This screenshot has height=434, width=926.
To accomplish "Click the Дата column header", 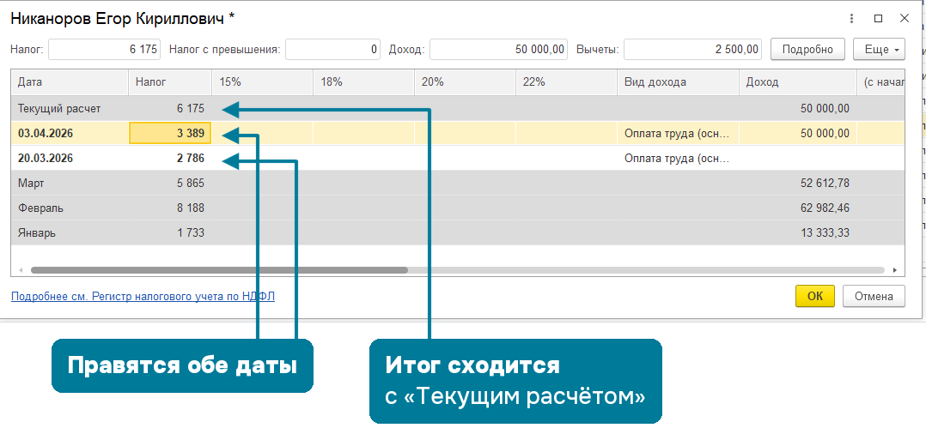I will [70, 82].
